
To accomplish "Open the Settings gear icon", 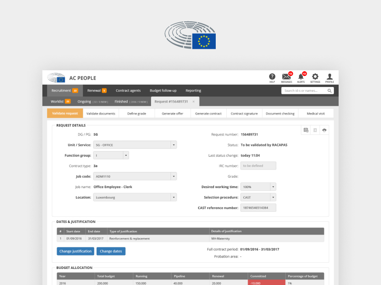I will (x=315, y=77).
